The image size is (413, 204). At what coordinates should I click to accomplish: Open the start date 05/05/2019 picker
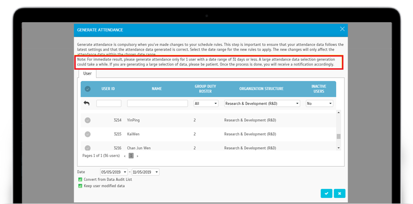(x=114, y=172)
